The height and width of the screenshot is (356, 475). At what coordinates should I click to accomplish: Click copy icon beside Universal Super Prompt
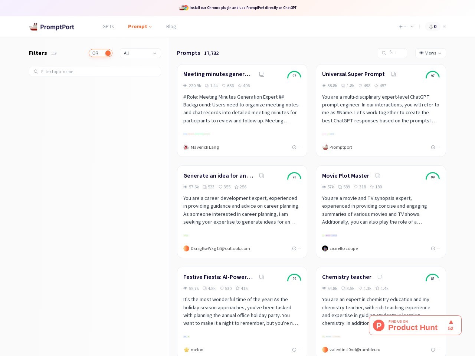pyautogui.click(x=393, y=75)
